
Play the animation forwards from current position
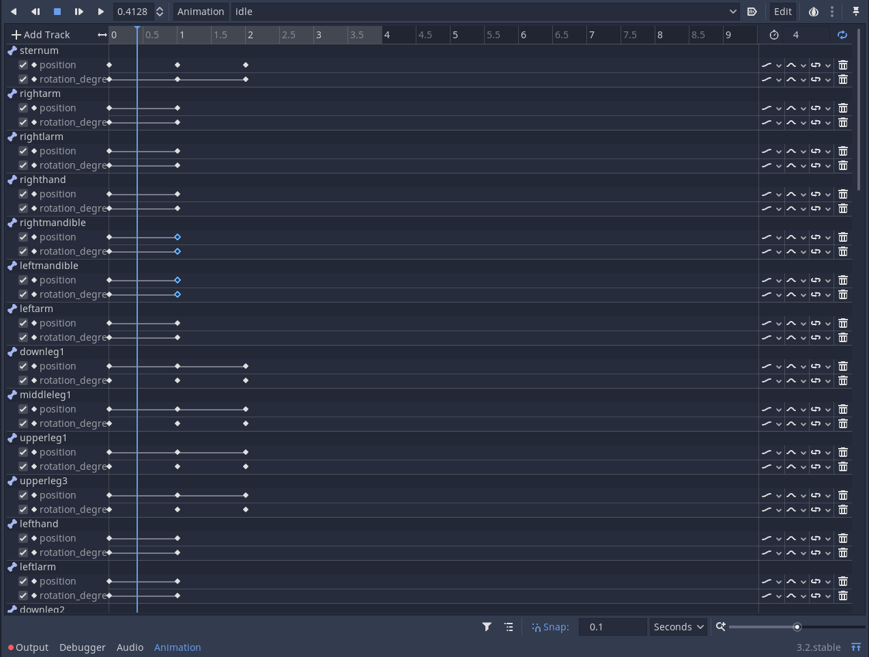(x=100, y=12)
